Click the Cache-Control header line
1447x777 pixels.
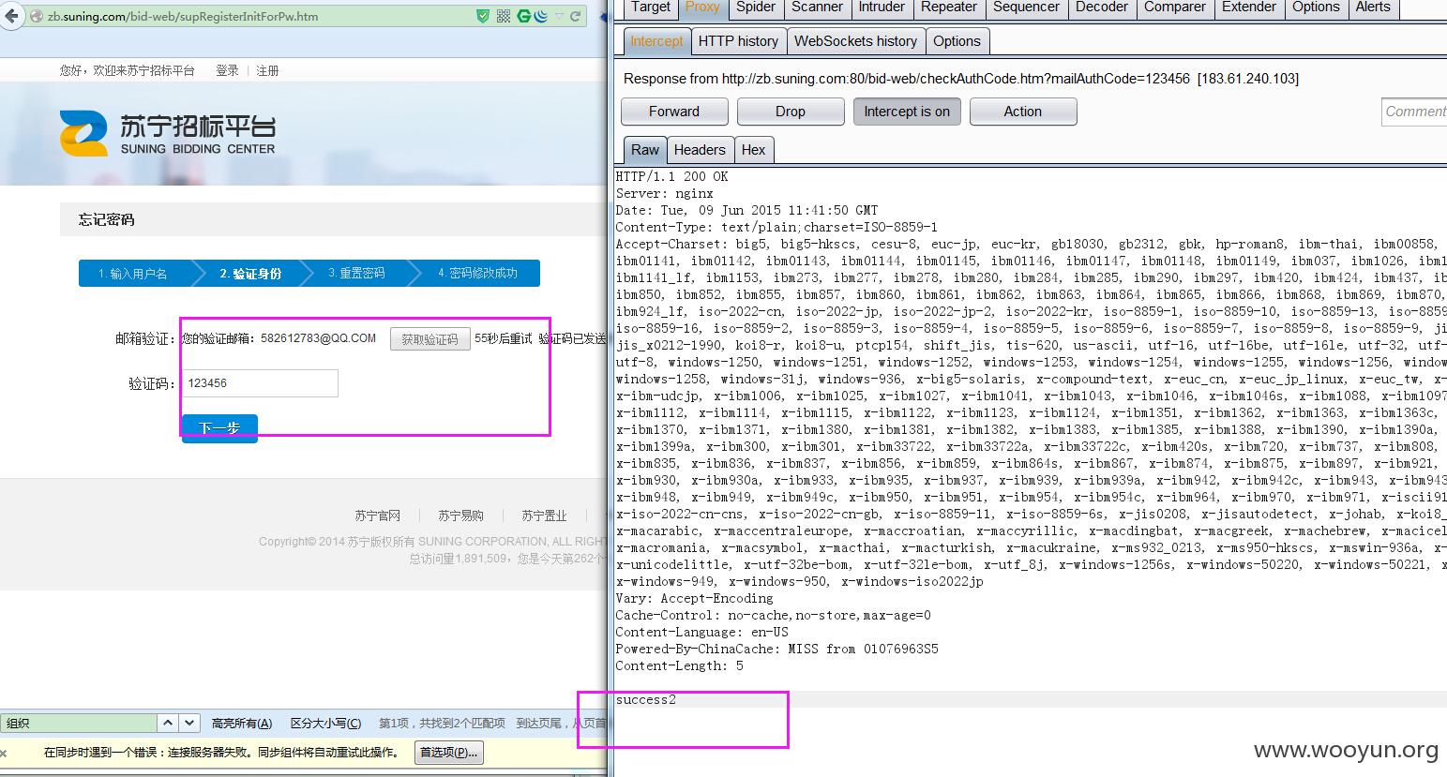773,616
